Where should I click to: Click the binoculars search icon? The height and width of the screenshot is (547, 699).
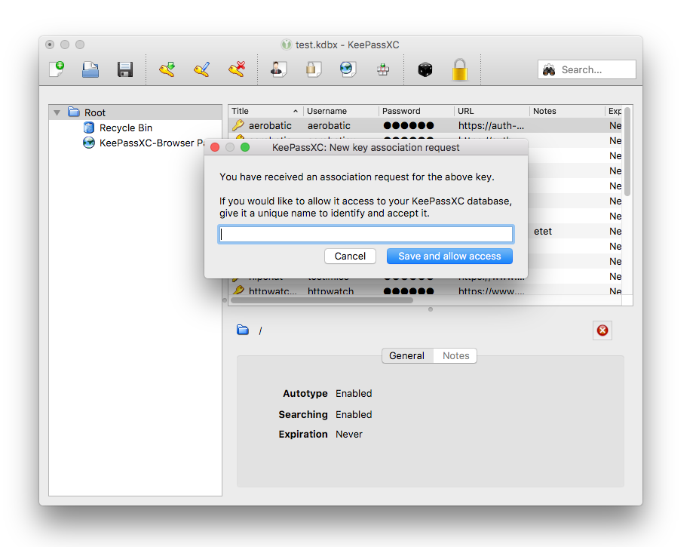pyautogui.click(x=549, y=69)
